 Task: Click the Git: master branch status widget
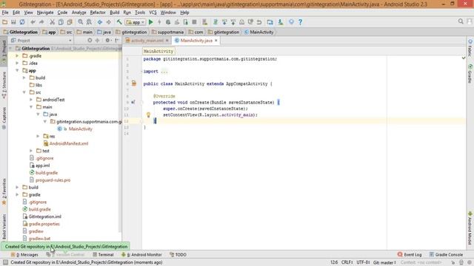pyautogui.click(x=384, y=262)
